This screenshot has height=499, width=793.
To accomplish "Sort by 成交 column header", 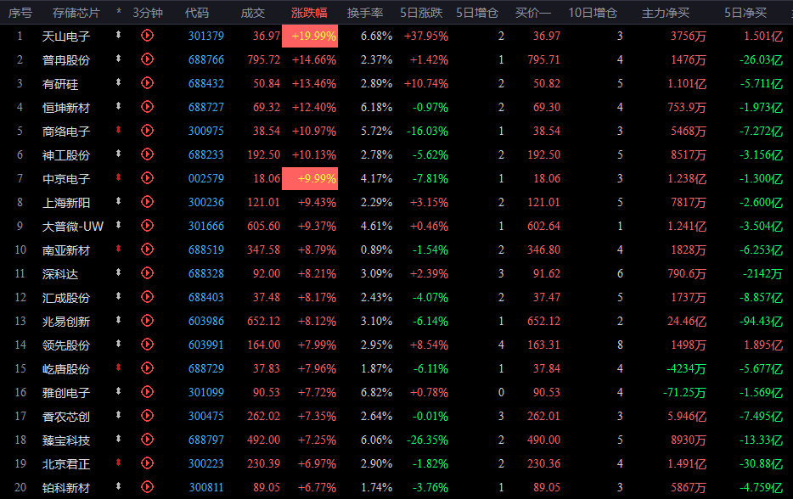I will tap(253, 13).
